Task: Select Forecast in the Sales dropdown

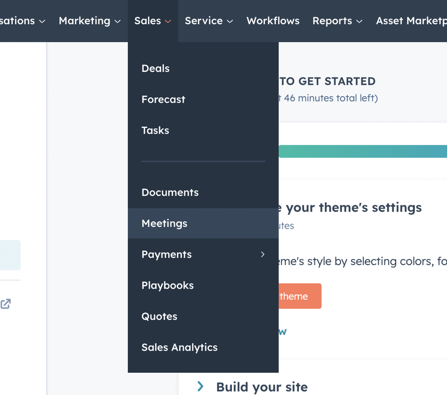Action: [x=163, y=100]
